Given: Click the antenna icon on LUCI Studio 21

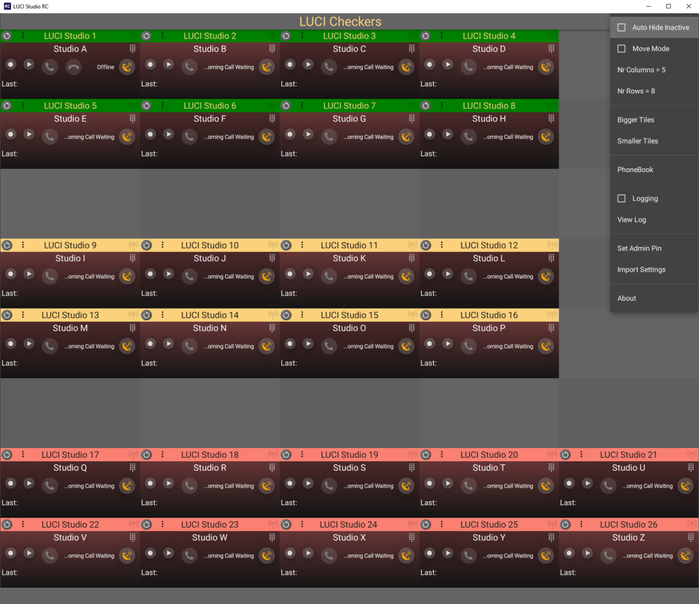Looking at the screenshot, I should pyautogui.click(x=692, y=455).
